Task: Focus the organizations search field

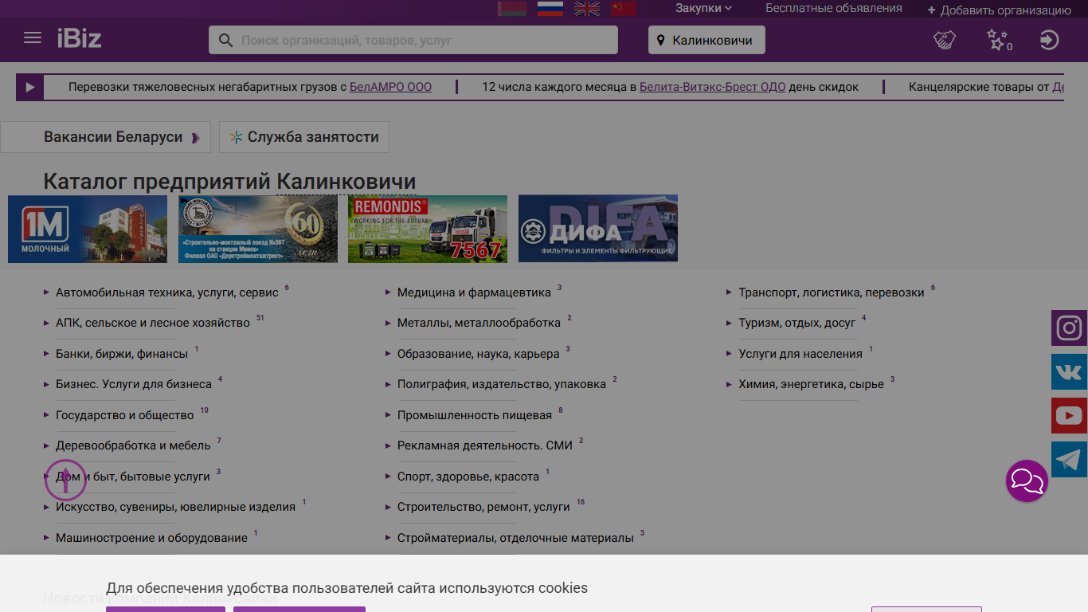Action: click(413, 40)
